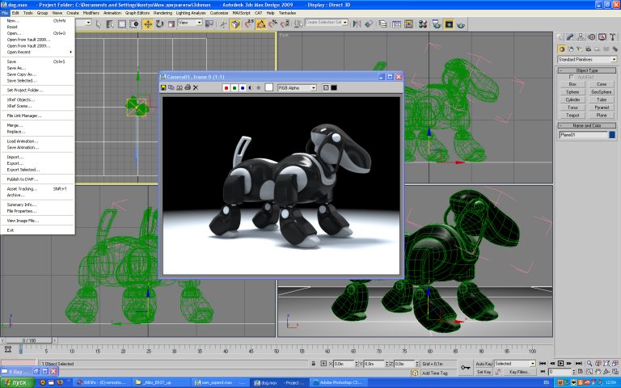Toggle blue channel in render window
The image size is (621, 388).
click(243, 88)
